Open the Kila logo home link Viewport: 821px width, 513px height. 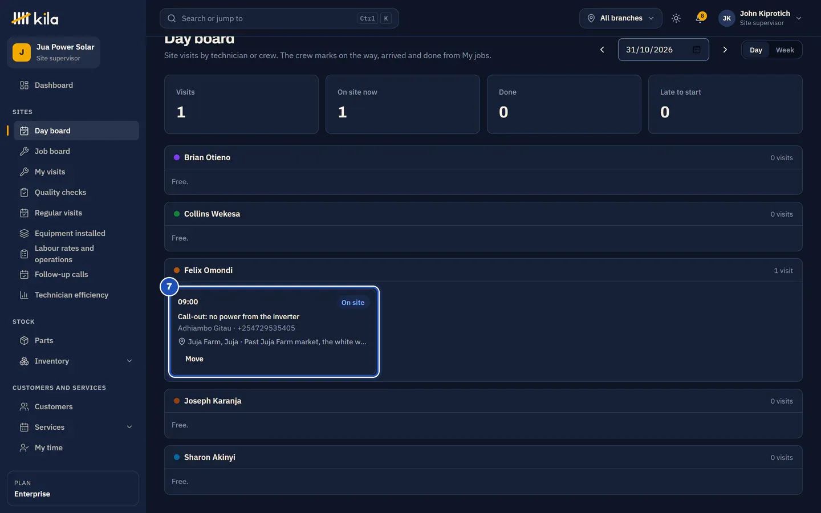click(x=35, y=18)
